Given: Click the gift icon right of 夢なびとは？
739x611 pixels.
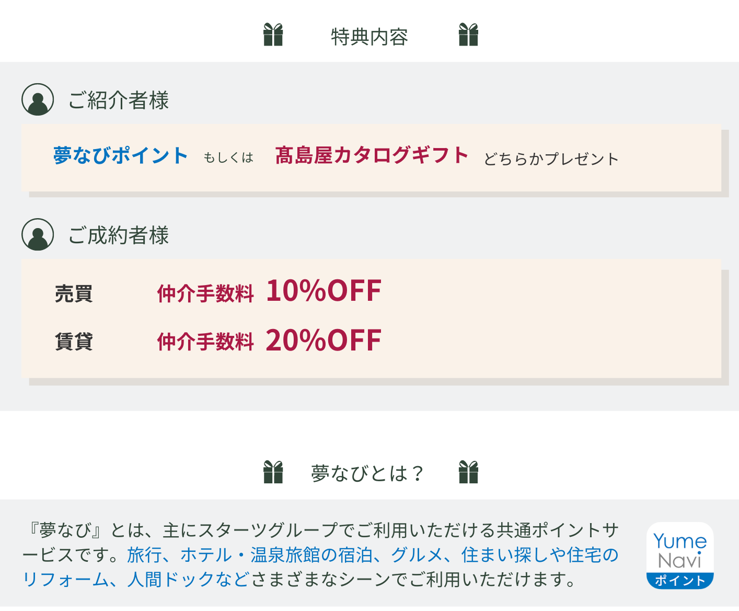Looking at the screenshot, I should pos(468,472).
